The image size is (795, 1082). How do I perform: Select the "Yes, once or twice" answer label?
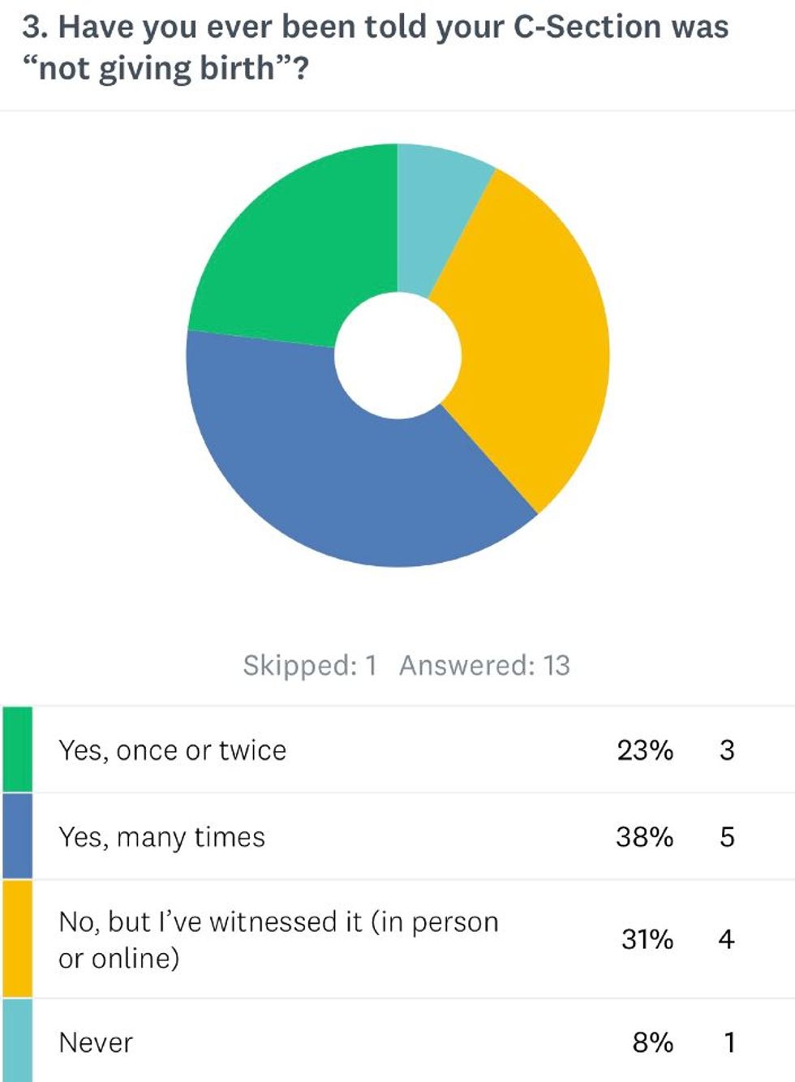(172, 750)
